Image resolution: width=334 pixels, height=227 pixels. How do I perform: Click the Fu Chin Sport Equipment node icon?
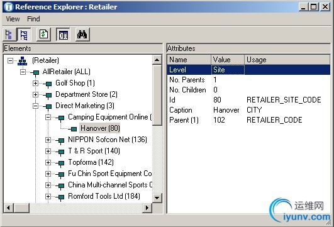point(61,174)
